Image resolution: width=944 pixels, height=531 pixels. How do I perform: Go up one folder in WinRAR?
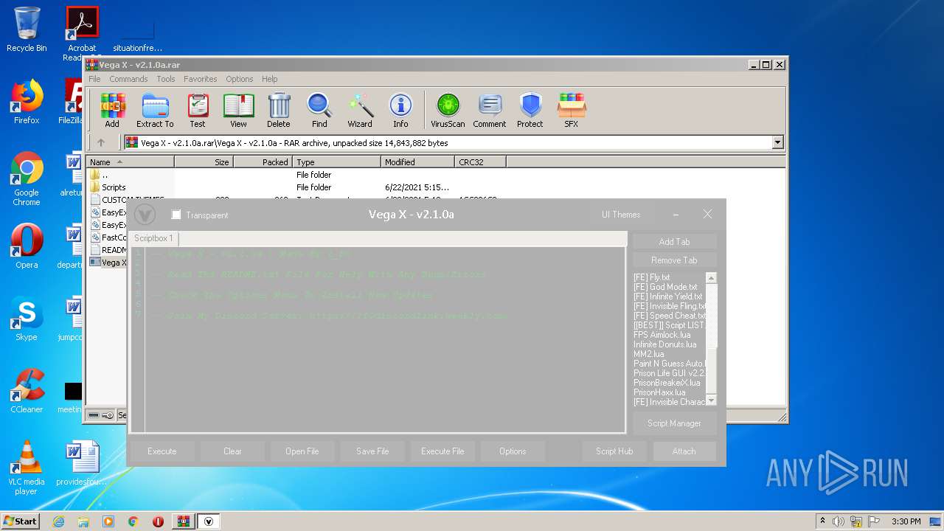tap(101, 143)
